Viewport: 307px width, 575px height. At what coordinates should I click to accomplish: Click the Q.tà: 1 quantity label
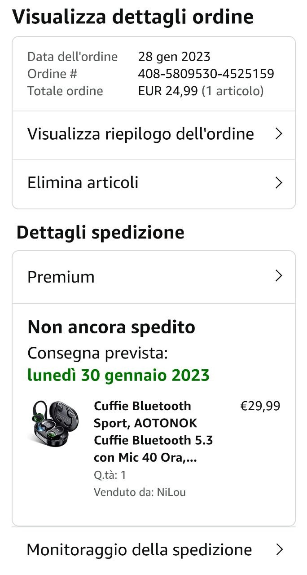point(110,475)
